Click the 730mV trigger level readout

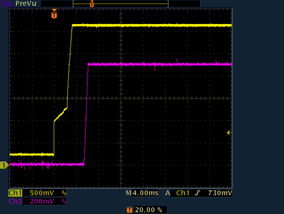coord(220,193)
